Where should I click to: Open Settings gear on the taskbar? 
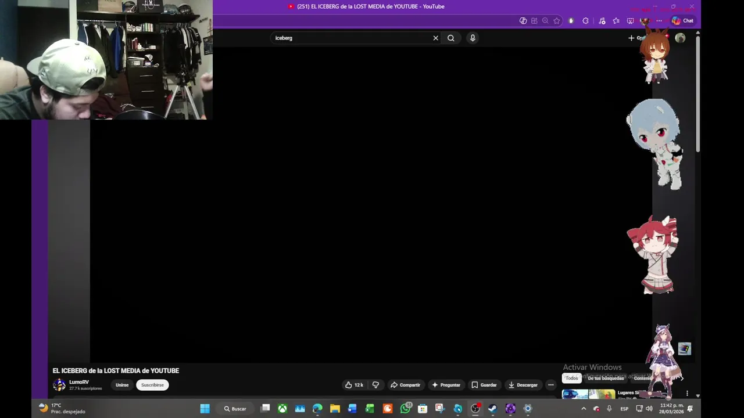tap(528, 409)
